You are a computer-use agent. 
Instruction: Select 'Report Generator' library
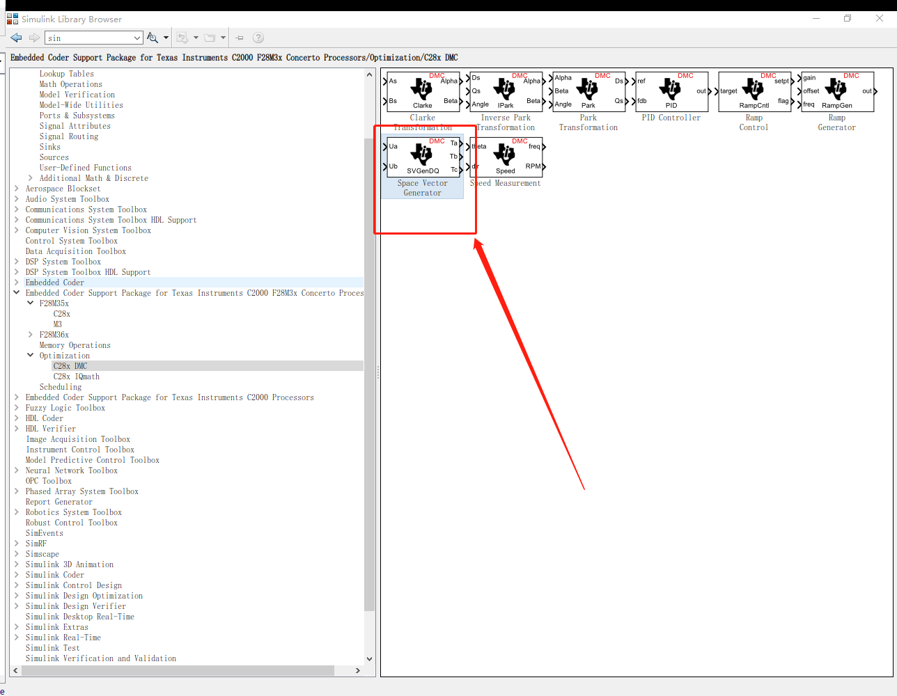pyautogui.click(x=59, y=502)
